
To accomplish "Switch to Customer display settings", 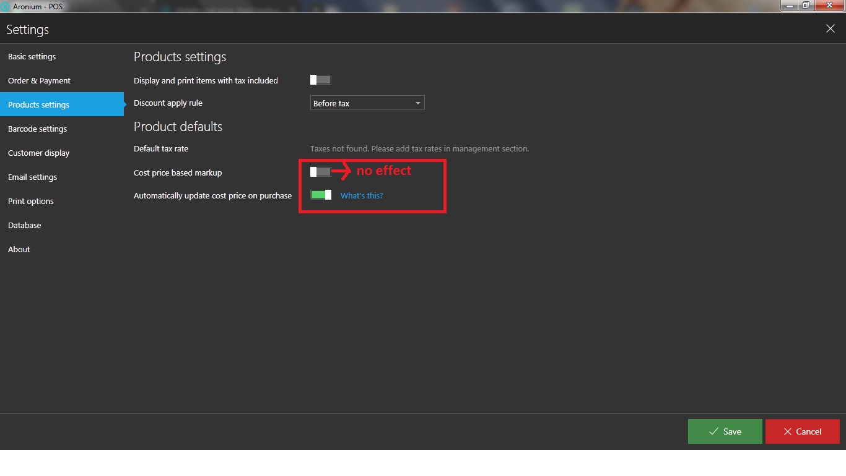I will (38, 153).
